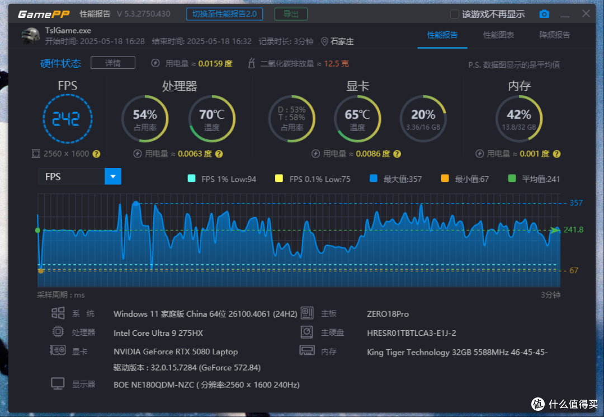Click help icon beside memory power 0.001 度
The image size is (604, 417).
coord(556,154)
